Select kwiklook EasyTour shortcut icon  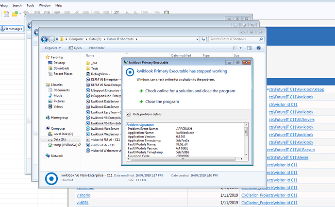[x=88, y=112]
